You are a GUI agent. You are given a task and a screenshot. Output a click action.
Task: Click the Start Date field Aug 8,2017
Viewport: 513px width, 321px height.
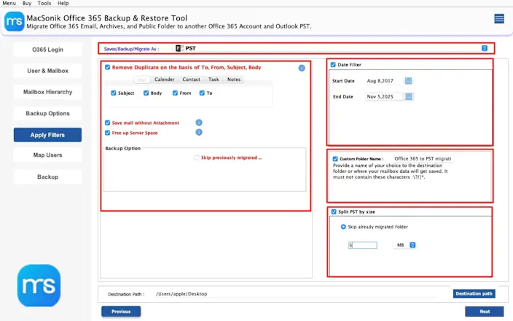point(384,80)
